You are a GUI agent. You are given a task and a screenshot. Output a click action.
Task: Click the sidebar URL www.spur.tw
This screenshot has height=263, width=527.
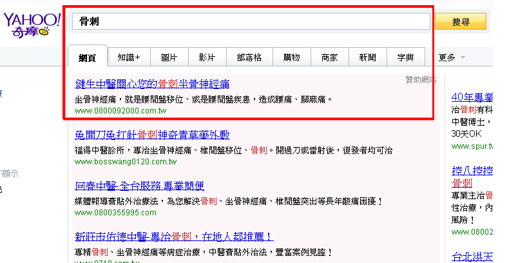click(x=472, y=146)
